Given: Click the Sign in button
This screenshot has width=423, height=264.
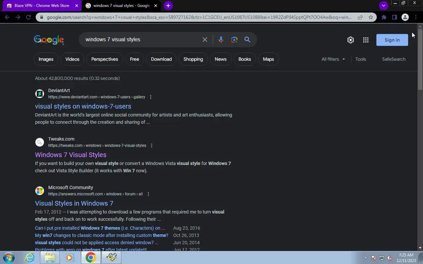Looking at the screenshot, I should [x=392, y=40].
